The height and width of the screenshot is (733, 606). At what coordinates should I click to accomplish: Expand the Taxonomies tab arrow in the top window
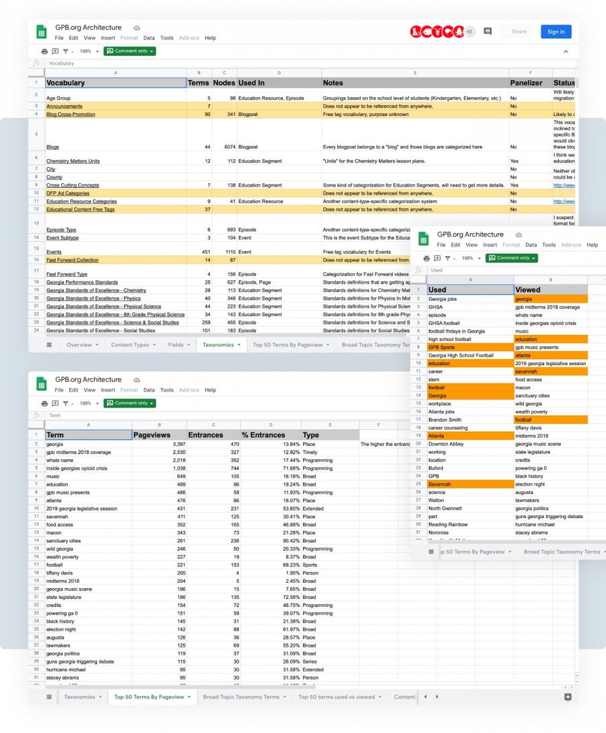click(239, 345)
